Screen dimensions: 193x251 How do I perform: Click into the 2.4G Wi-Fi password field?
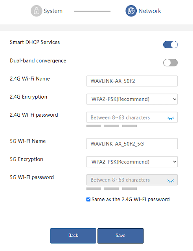pyautogui.click(x=127, y=117)
